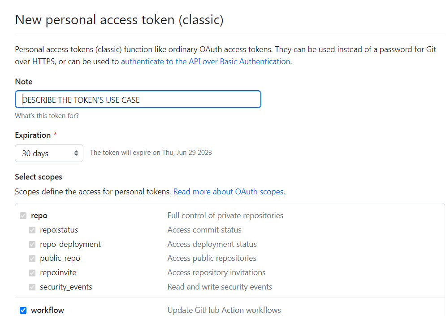The image size is (446, 316).
Task: Click the security_events label text
Action: coord(66,287)
